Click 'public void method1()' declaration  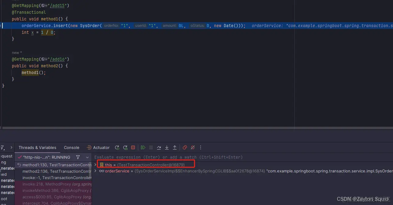(x=40, y=19)
